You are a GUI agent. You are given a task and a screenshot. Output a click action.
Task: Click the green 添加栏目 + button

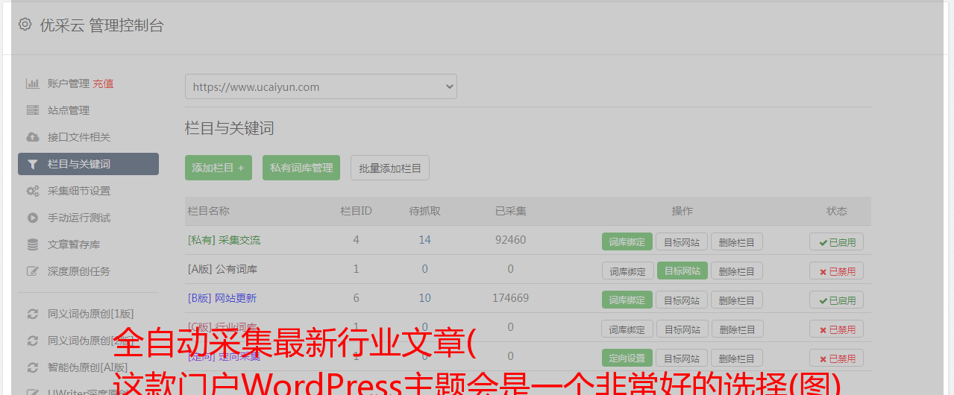pos(219,168)
